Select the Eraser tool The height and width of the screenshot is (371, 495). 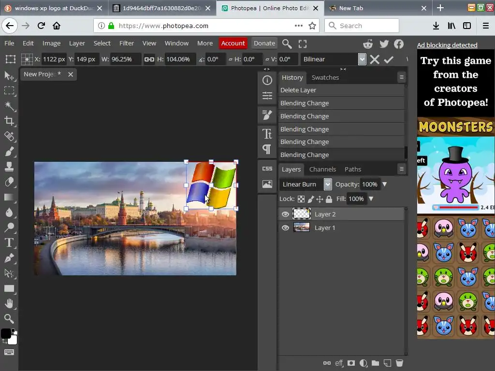[x=9, y=182]
